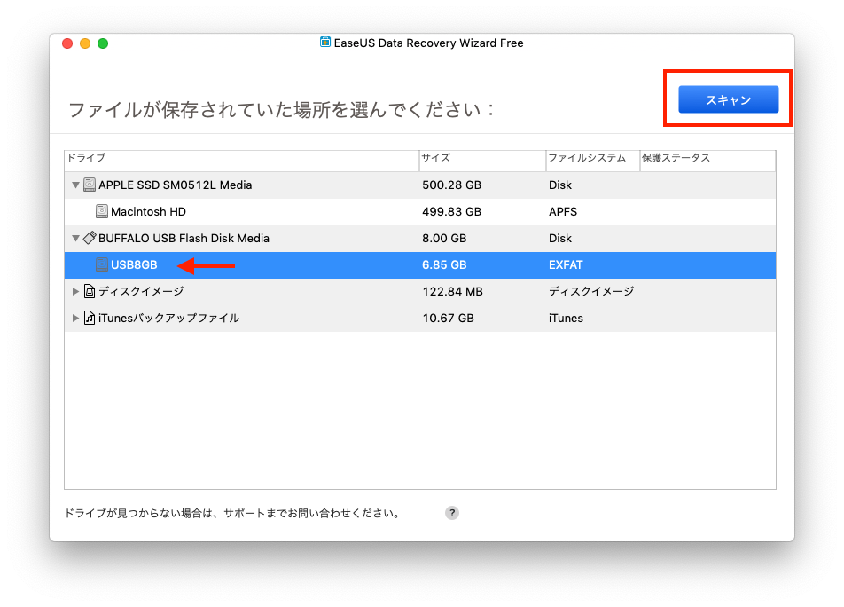Sort by the ドライブ column header
The width and height of the screenshot is (844, 607).
point(239,159)
